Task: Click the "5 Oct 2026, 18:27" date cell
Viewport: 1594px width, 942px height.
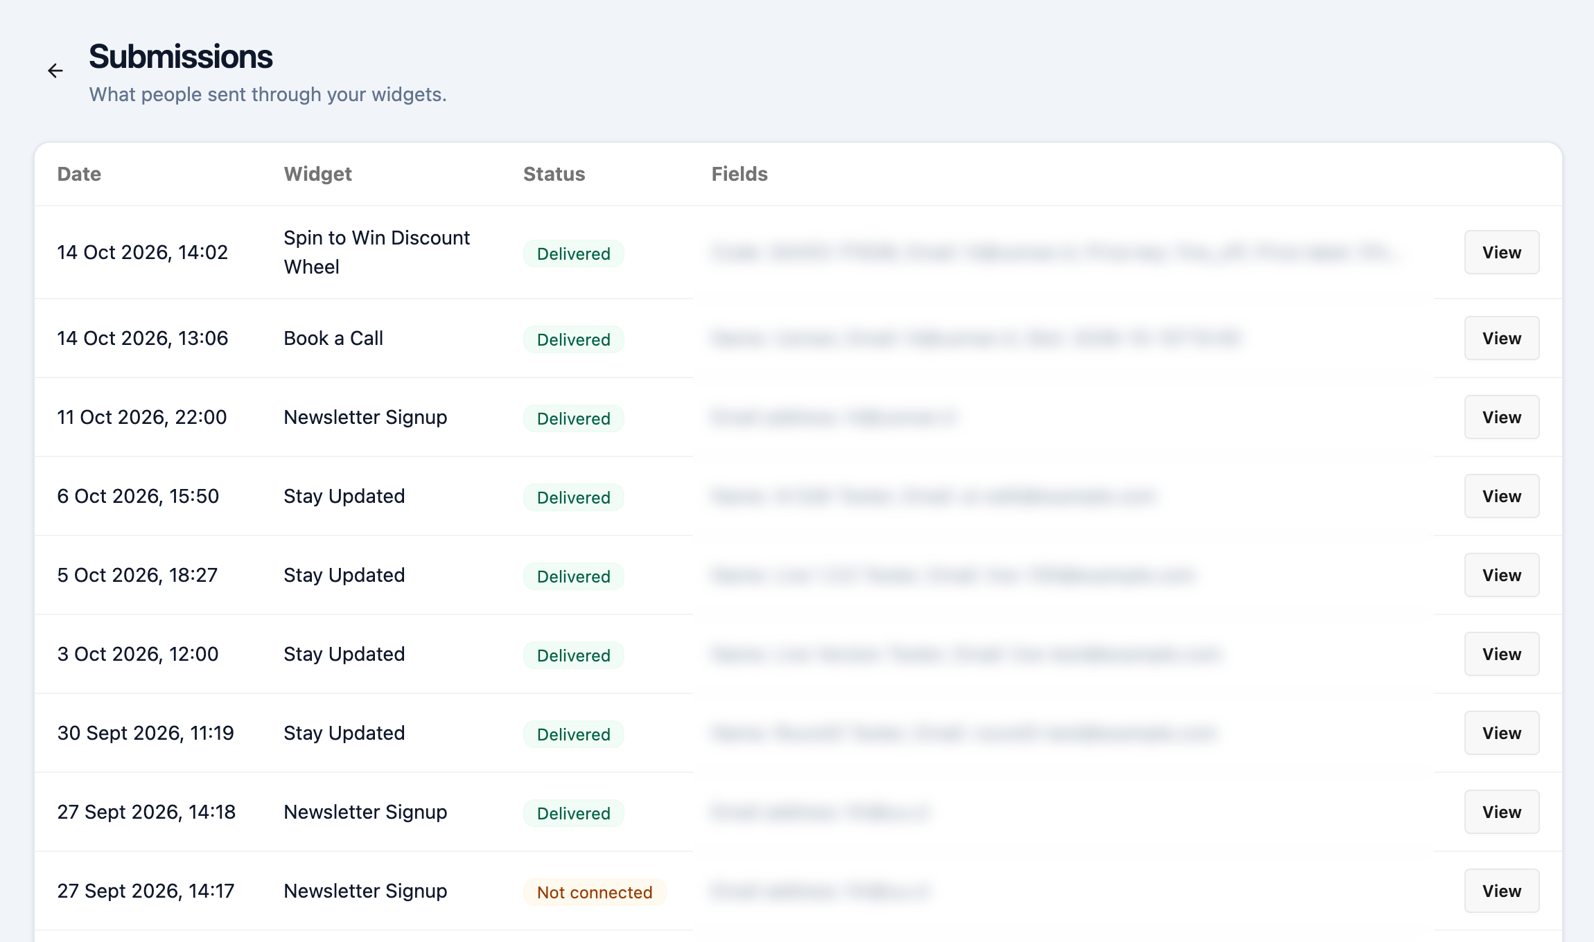Action: [137, 575]
